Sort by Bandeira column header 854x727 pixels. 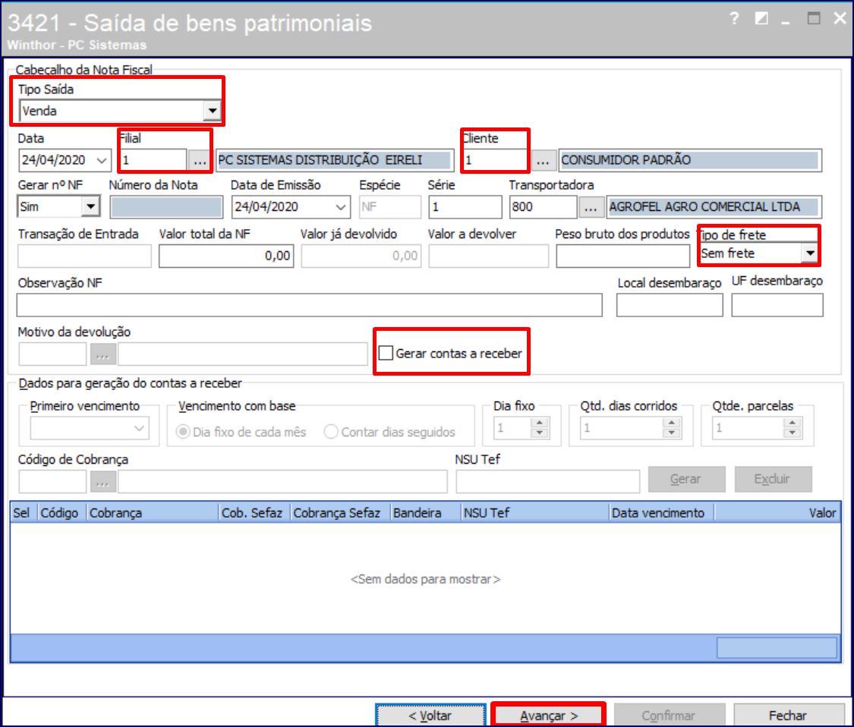tap(425, 513)
